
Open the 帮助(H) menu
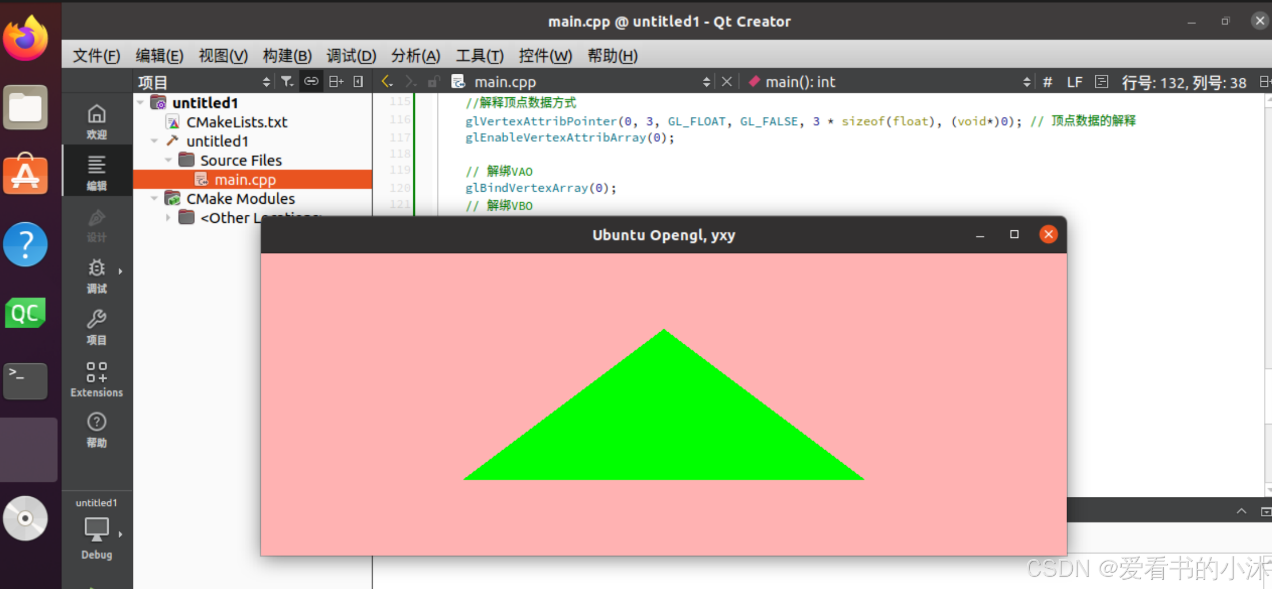[x=612, y=56]
